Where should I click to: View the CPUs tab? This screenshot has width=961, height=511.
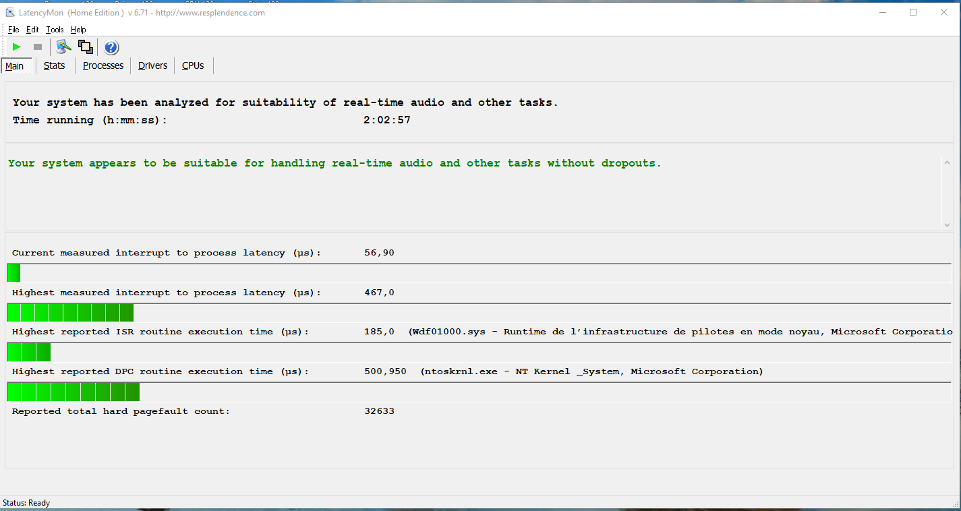point(193,65)
